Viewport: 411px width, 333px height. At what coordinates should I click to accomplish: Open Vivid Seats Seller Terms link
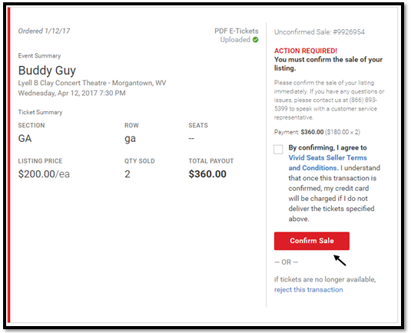[327, 163]
